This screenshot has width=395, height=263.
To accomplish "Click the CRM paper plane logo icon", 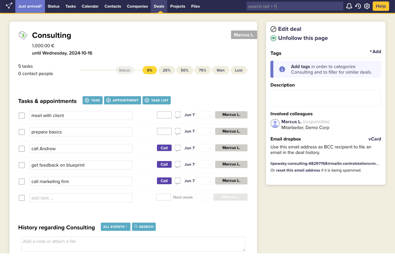I will tap(8, 6).
